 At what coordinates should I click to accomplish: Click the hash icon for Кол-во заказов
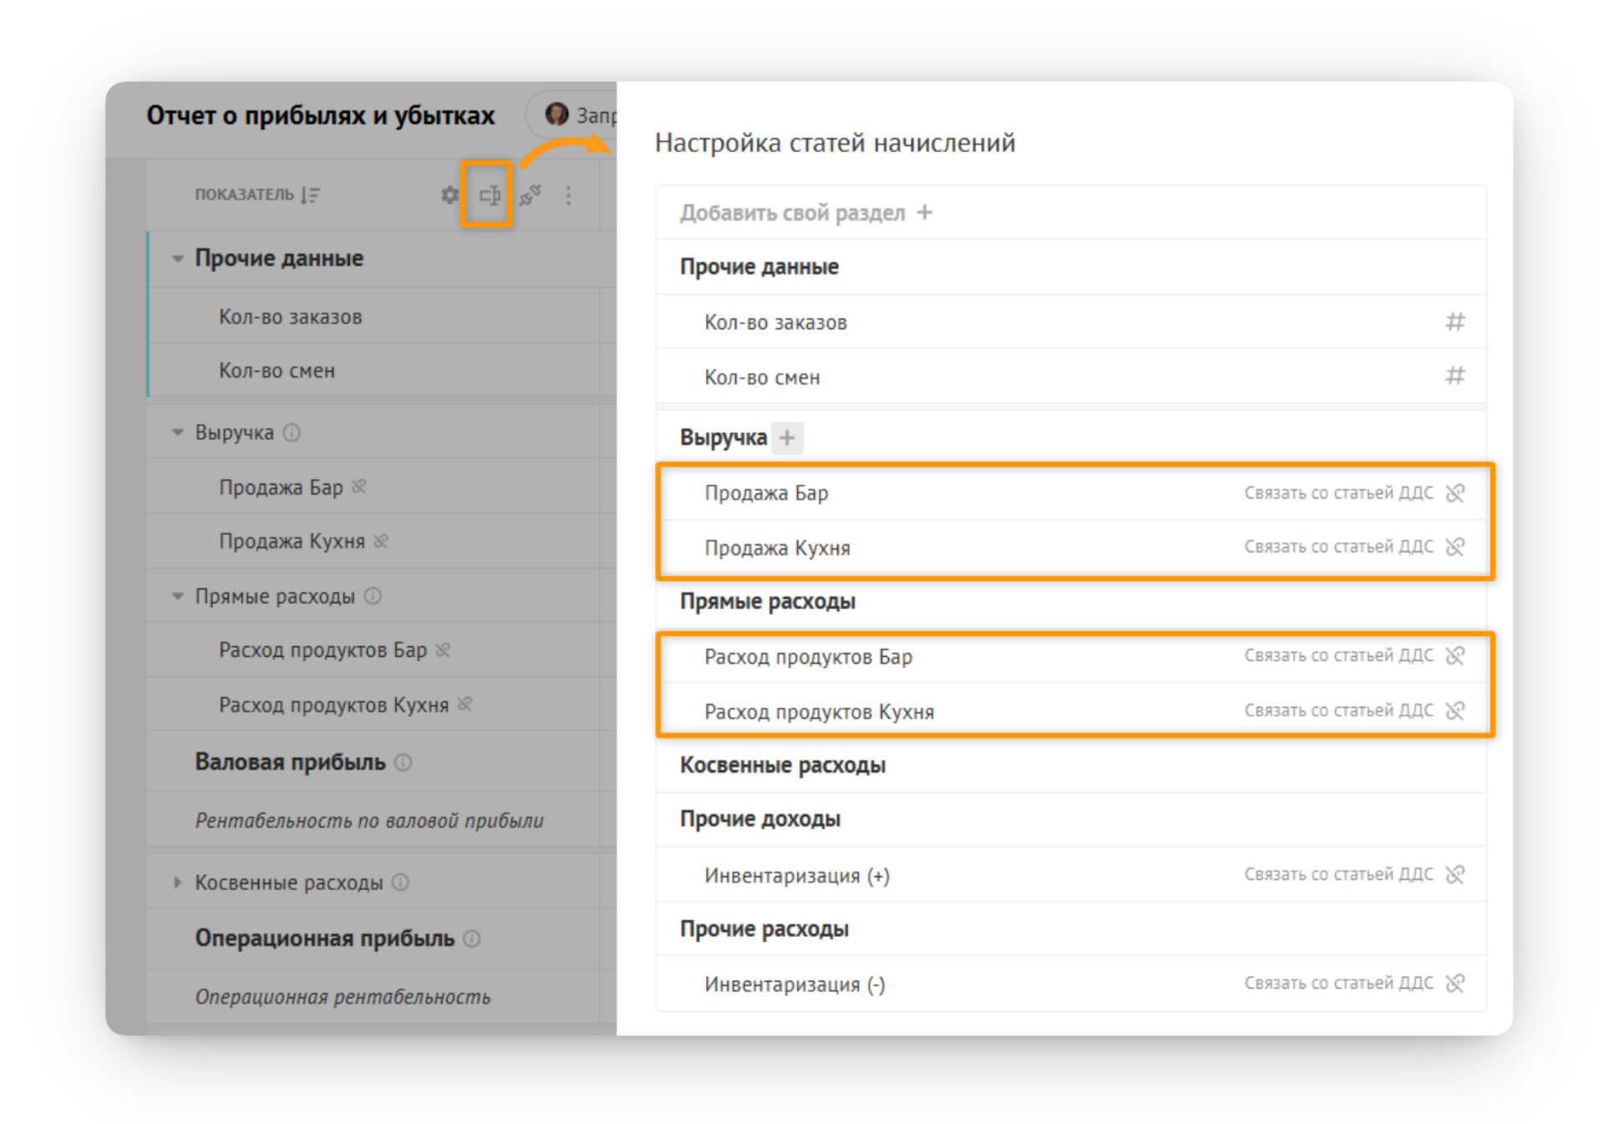[x=1455, y=322]
